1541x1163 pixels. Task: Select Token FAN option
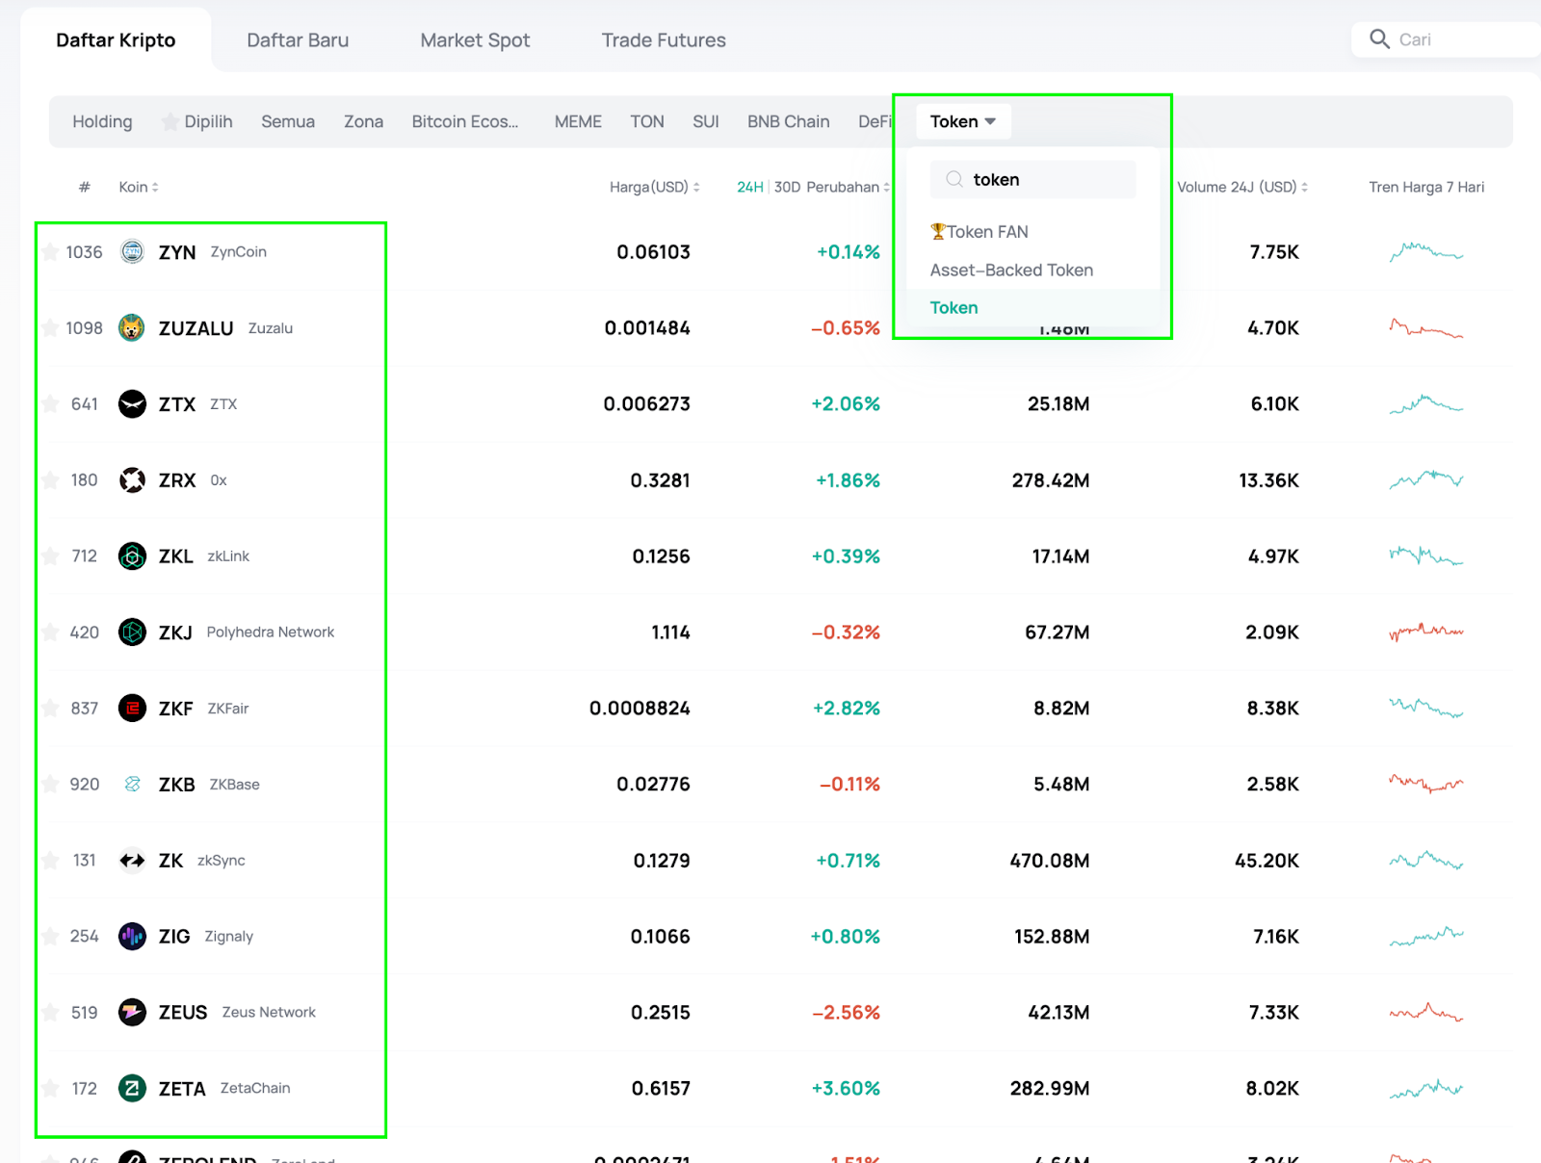point(979,232)
